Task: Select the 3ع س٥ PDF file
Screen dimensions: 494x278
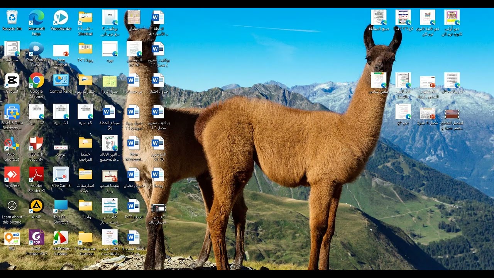Action: click(x=85, y=112)
